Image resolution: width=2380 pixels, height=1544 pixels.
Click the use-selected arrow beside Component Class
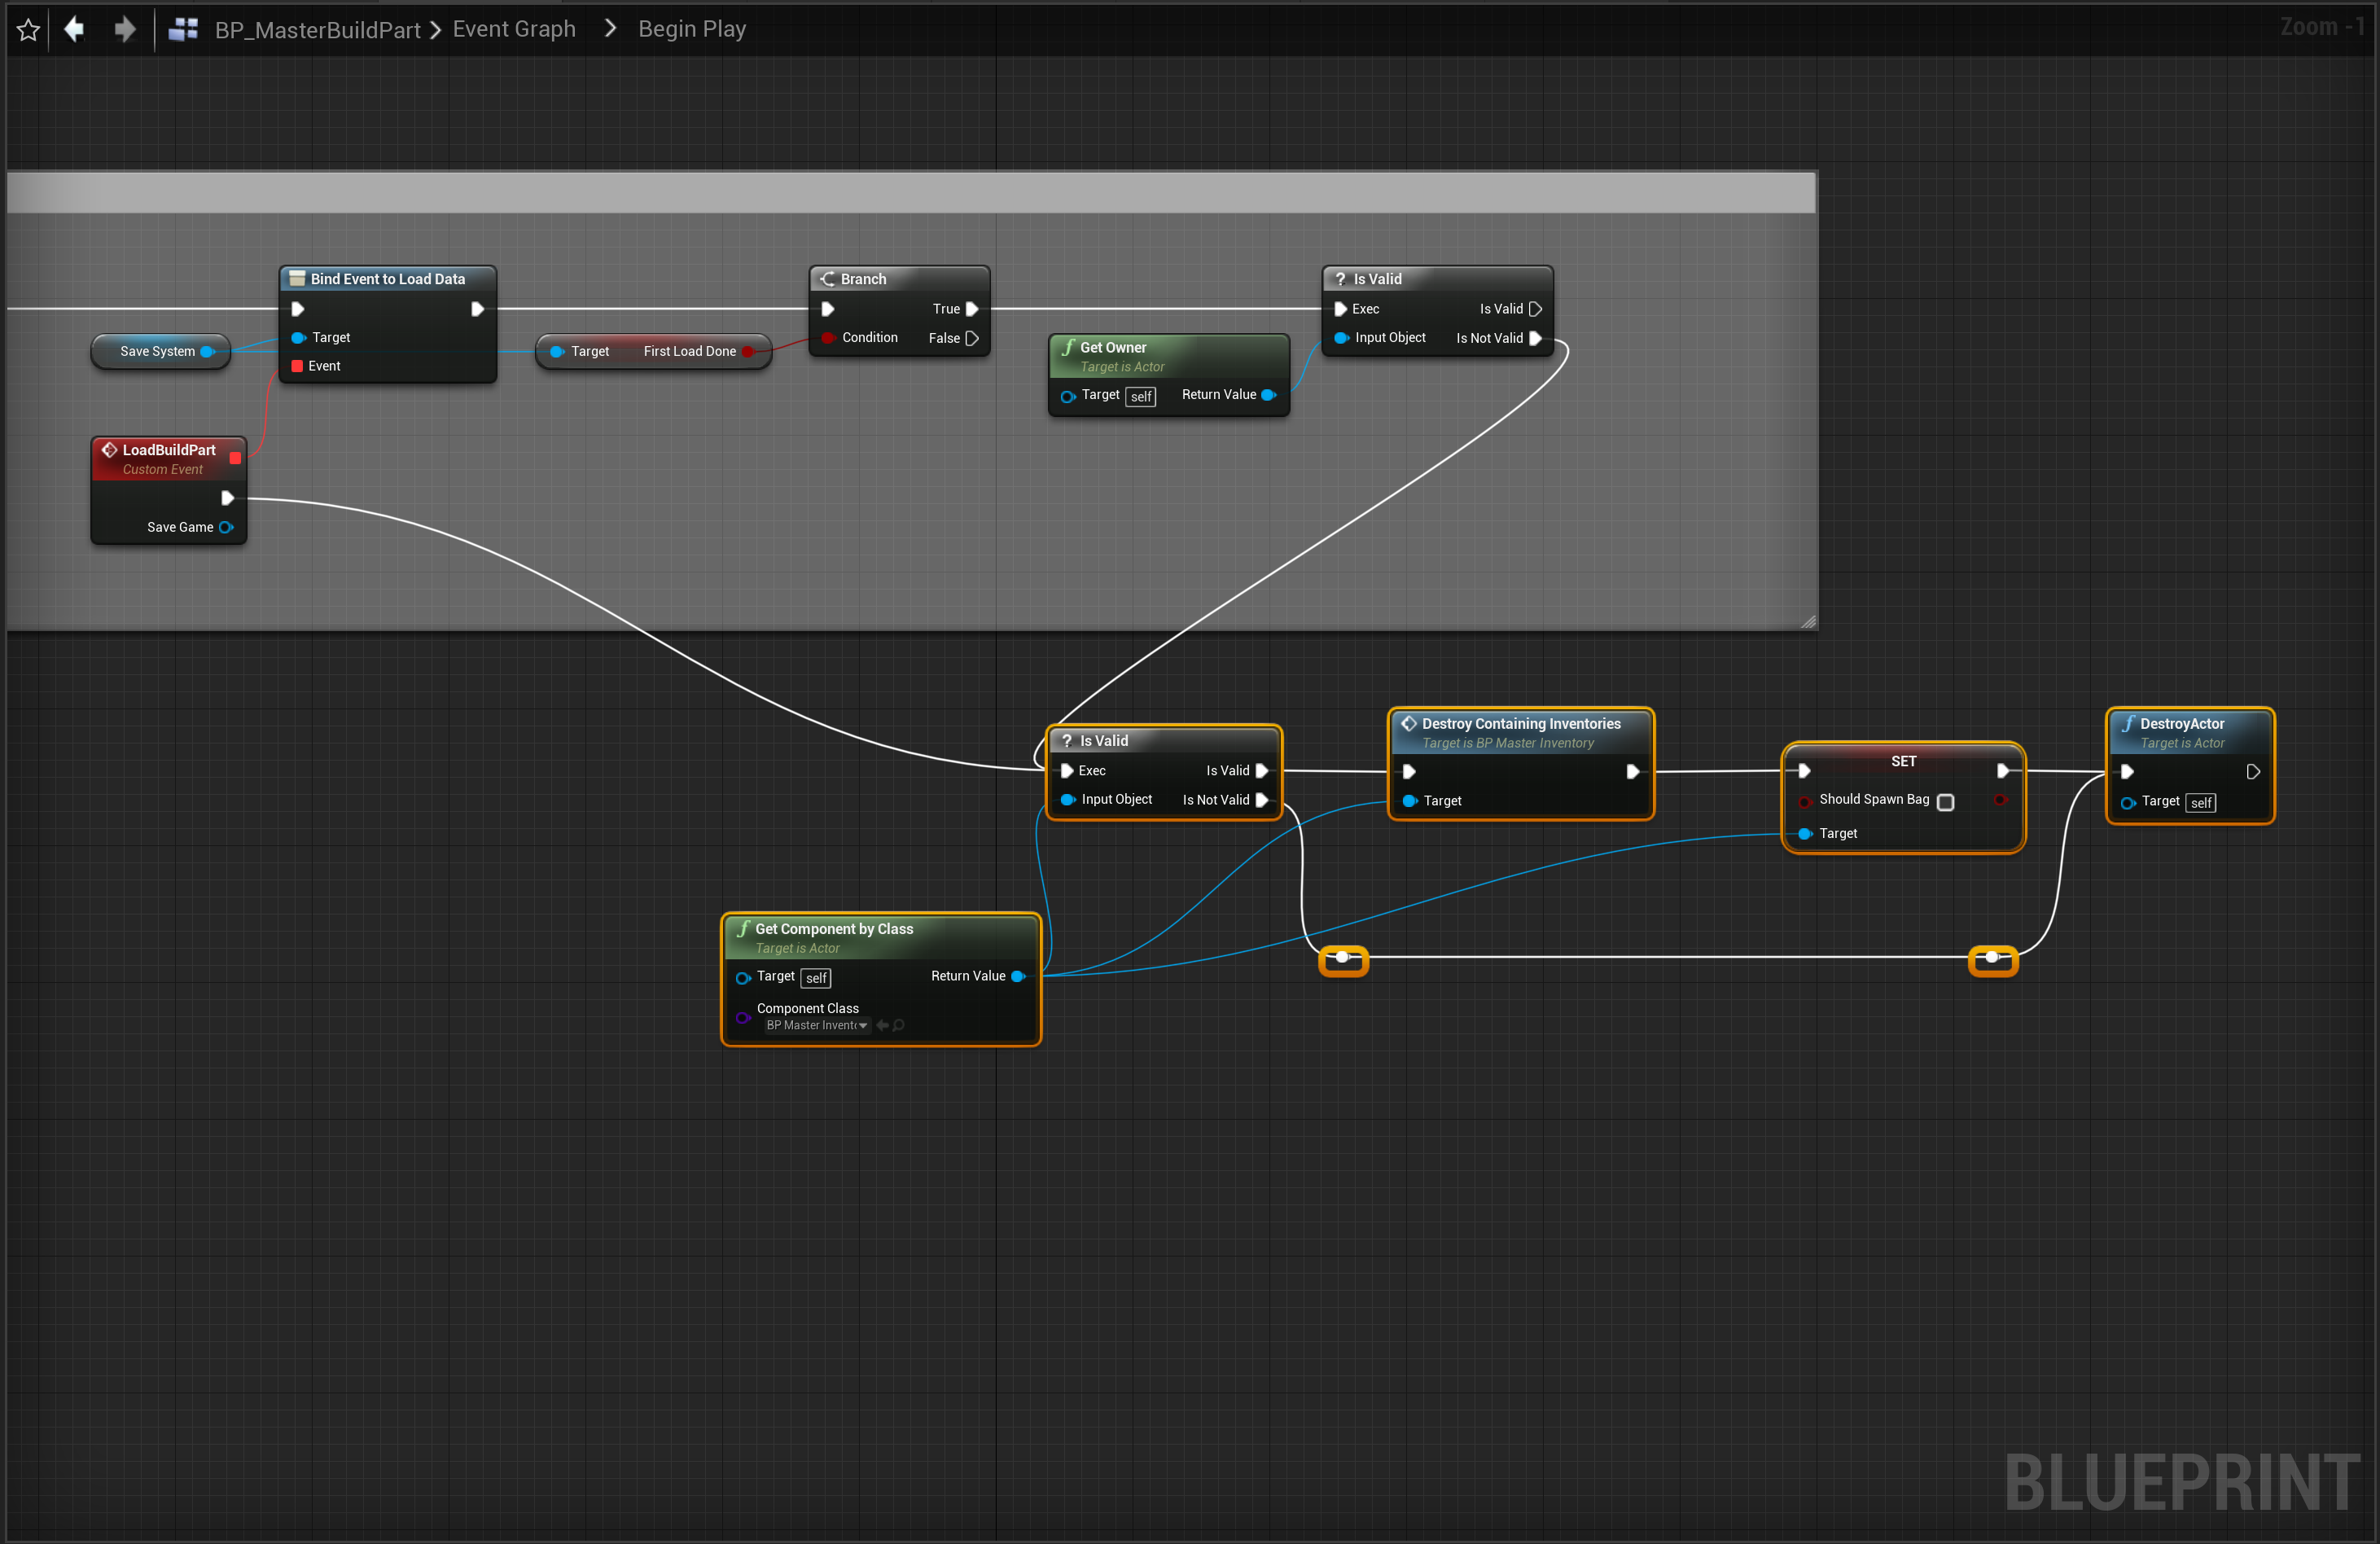coord(882,1025)
